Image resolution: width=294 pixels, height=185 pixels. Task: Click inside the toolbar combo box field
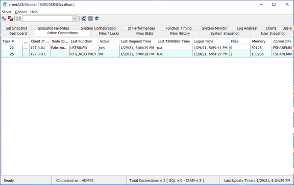point(47,19)
